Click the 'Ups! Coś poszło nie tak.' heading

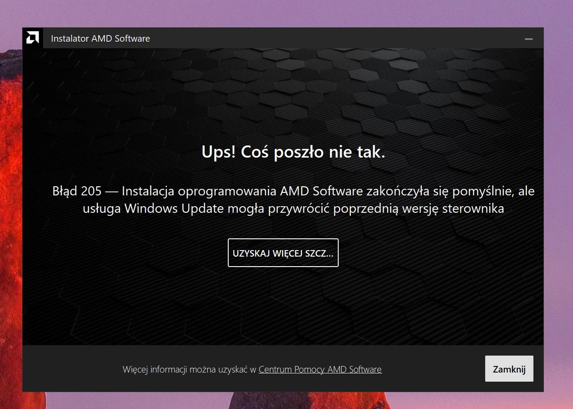click(x=293, y=152)
